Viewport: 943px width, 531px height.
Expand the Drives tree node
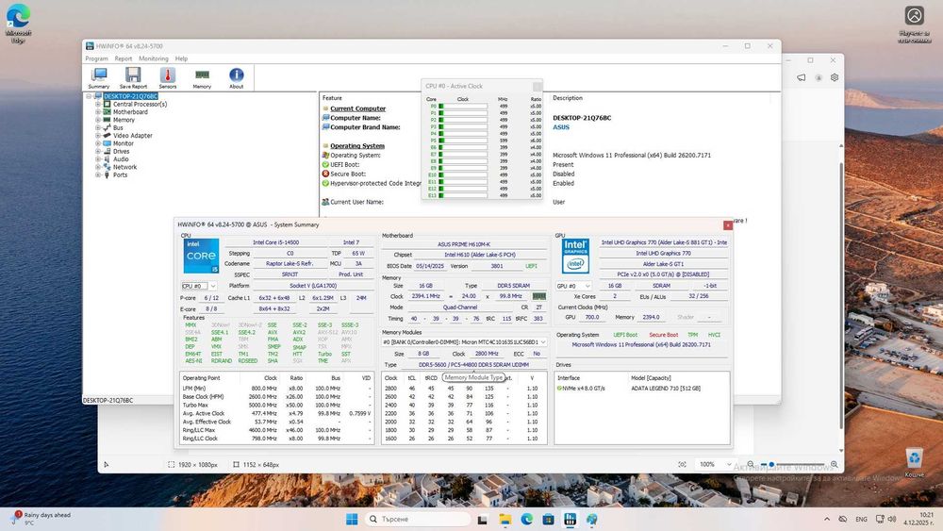pos(97,152)
